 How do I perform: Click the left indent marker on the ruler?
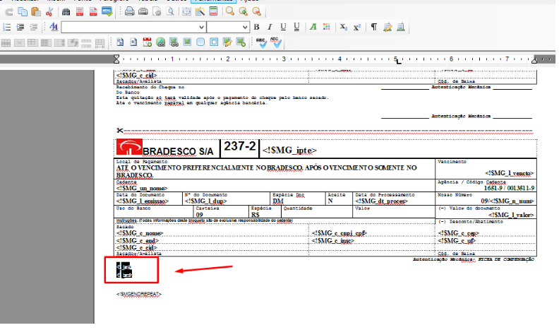(x=116, y=59)
